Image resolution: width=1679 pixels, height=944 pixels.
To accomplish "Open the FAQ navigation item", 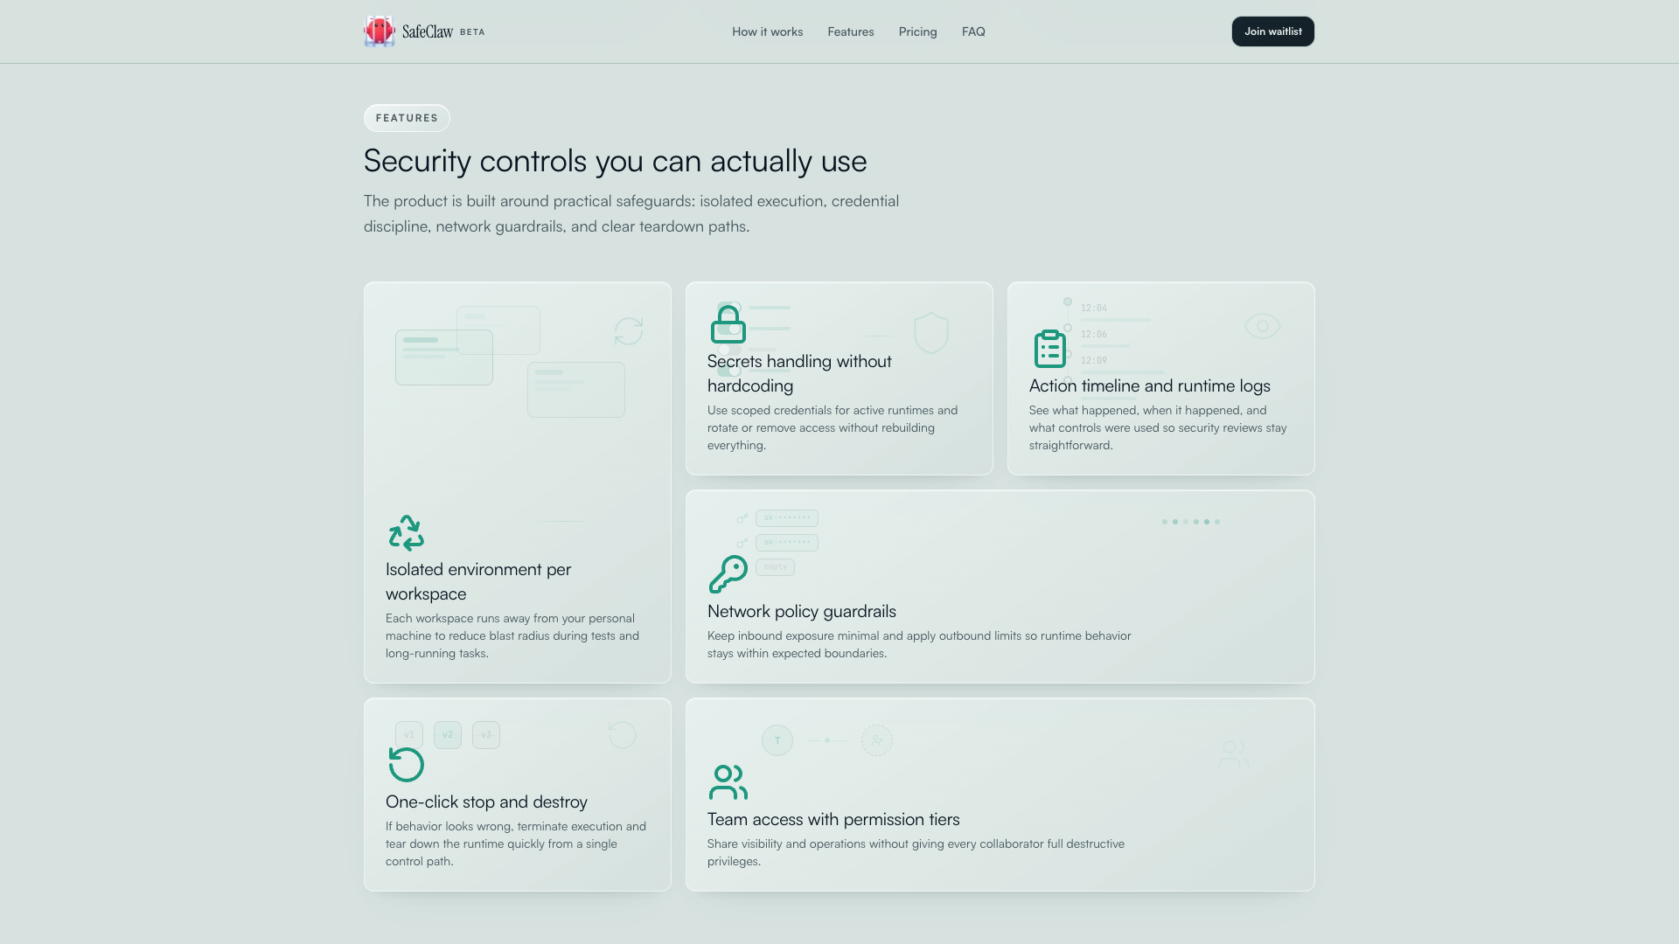I will click(973, 31).
